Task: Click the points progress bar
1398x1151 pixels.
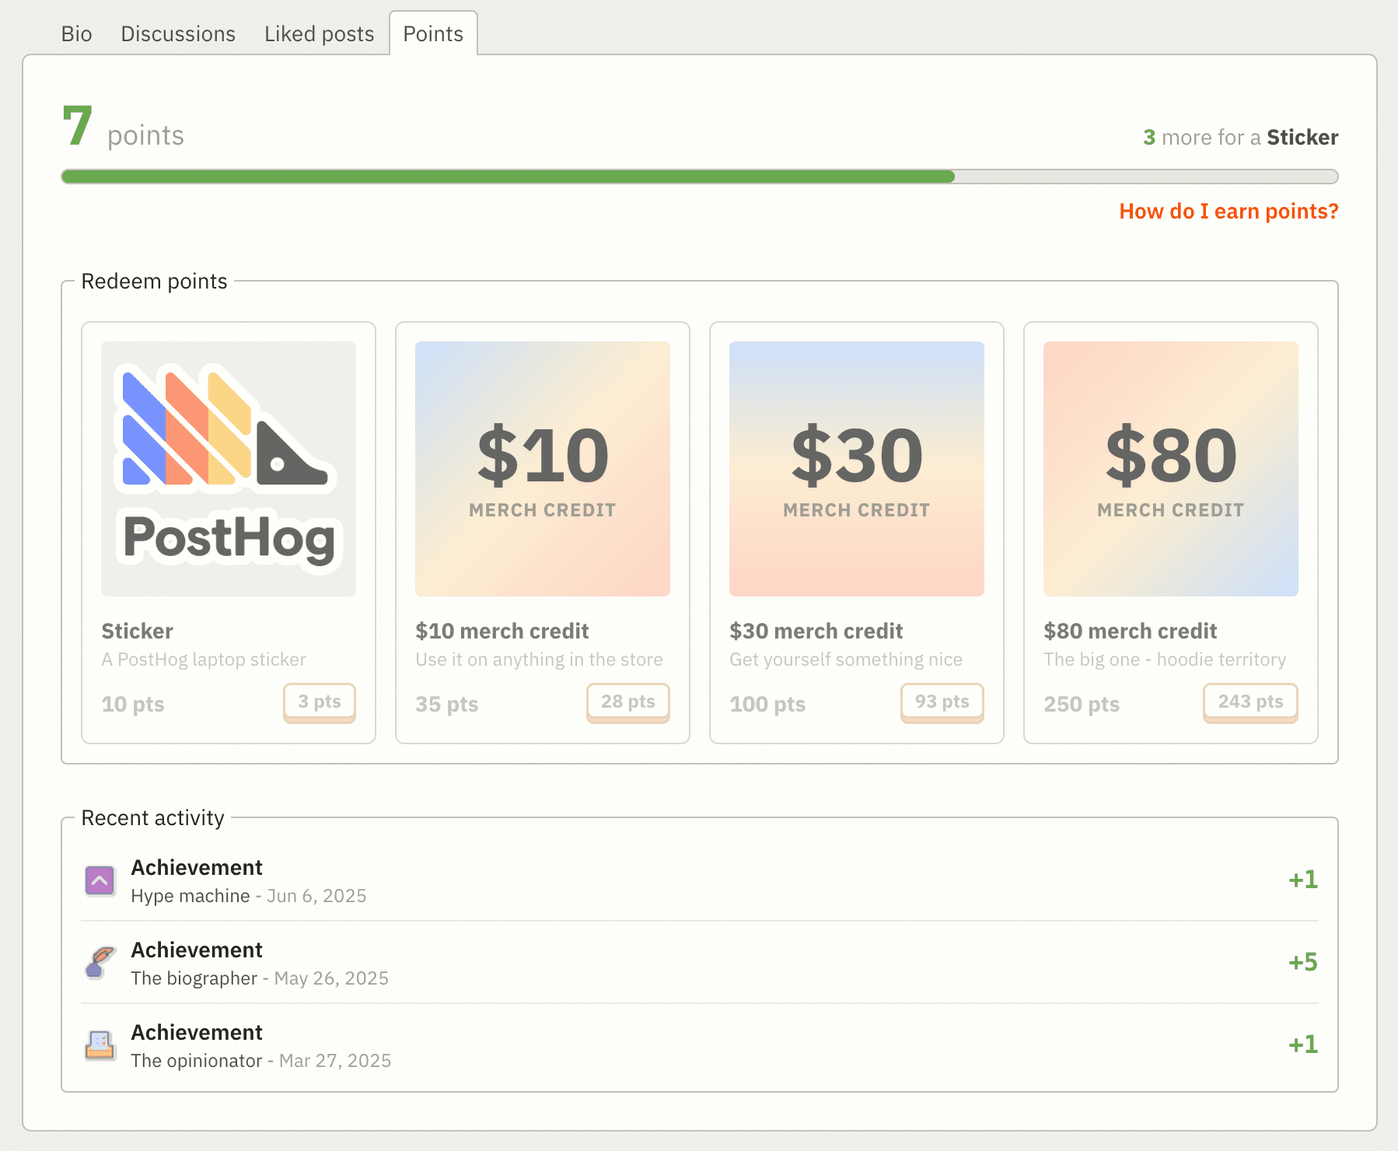Action: point(700,177)
